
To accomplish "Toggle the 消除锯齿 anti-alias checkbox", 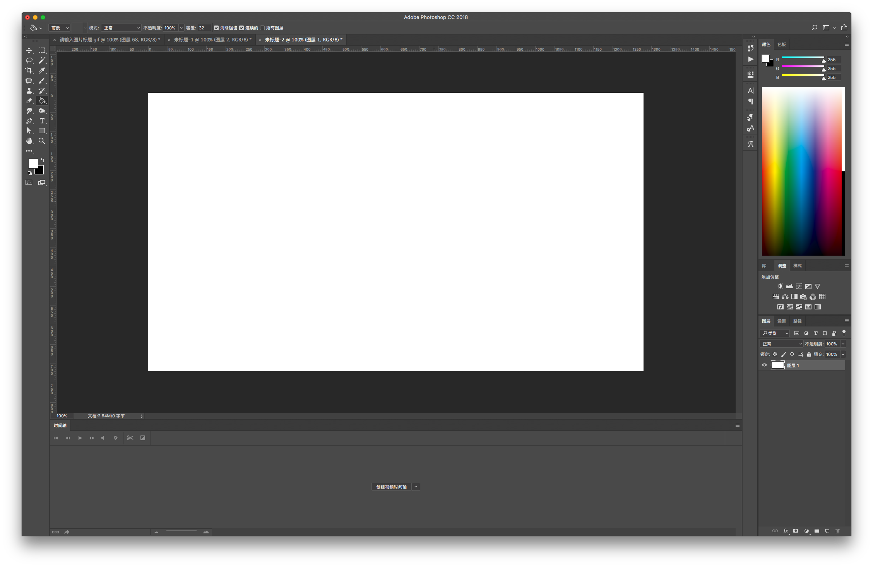I will [x=216, y=28].
